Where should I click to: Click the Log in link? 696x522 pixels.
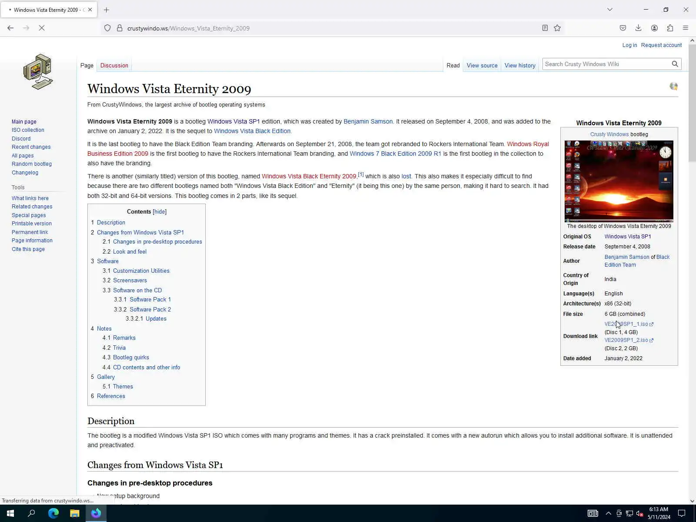[629, 45]
